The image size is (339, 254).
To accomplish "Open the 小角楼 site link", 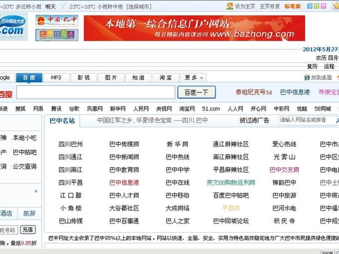I will pyautogui.click(x=70, y=208).
